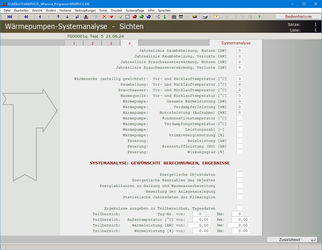
Task: Click the green question mark help icon
Action: click(259, 17)
